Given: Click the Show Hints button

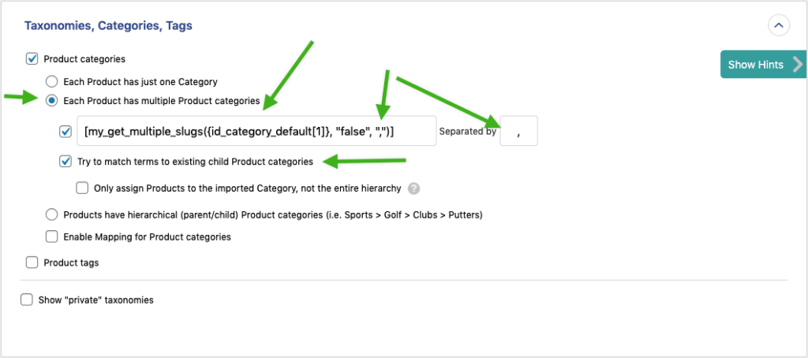Looking at the screenshot, I should coord(755,65).
